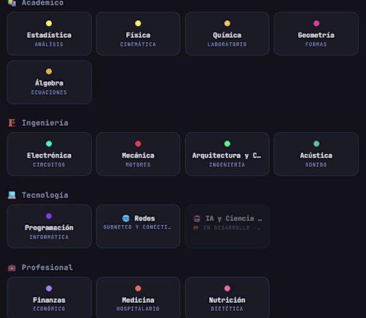Viewport: 366px width, 318px height.
Task: Click the books icon beside Académico
Action: [x=12, y=3]
